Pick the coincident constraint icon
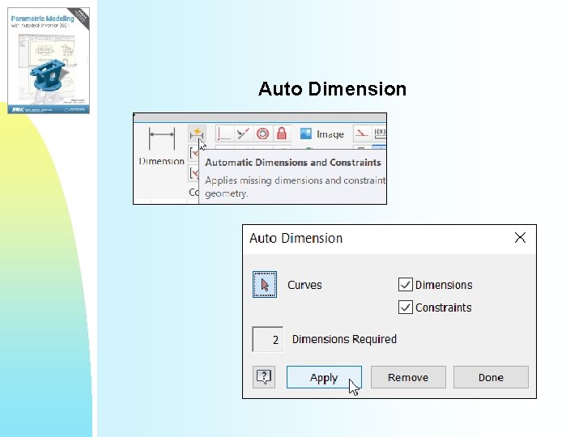 click(x=243, y=134)
